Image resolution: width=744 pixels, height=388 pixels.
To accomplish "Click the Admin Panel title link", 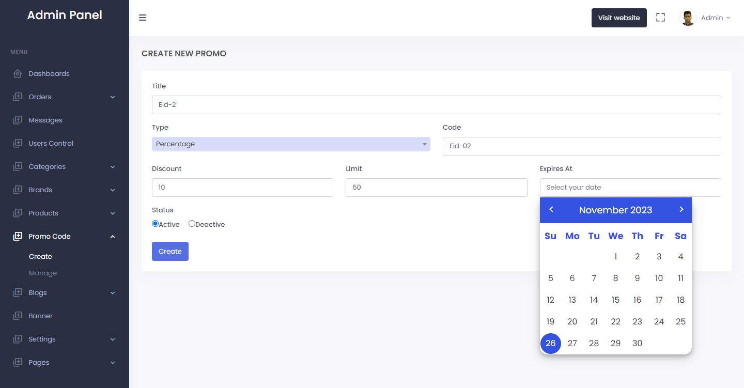I will point(65,15).
